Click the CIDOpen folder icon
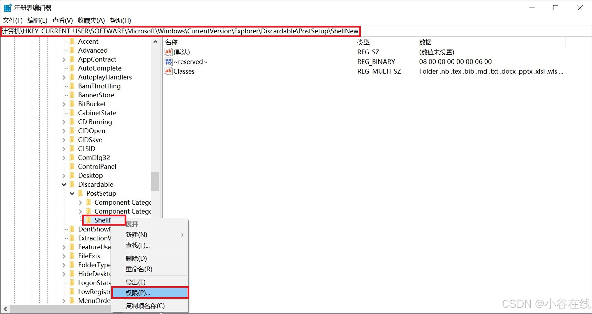The height and width of the screenshot is (314, 592). click(x=72, y=131)
